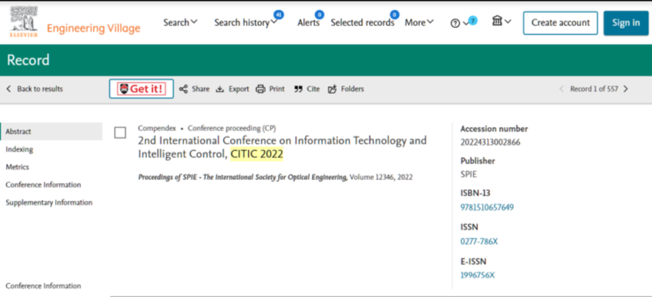Go to next record arrow

625,89
